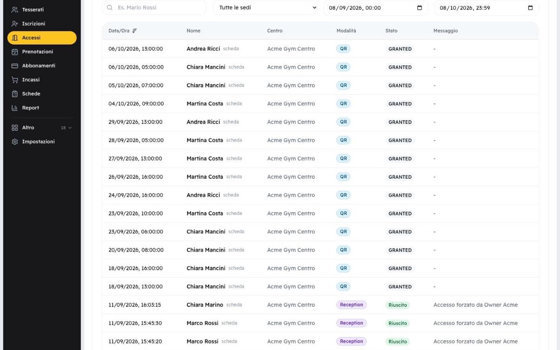Open calendar picker on end date field

tap(531, 8)
